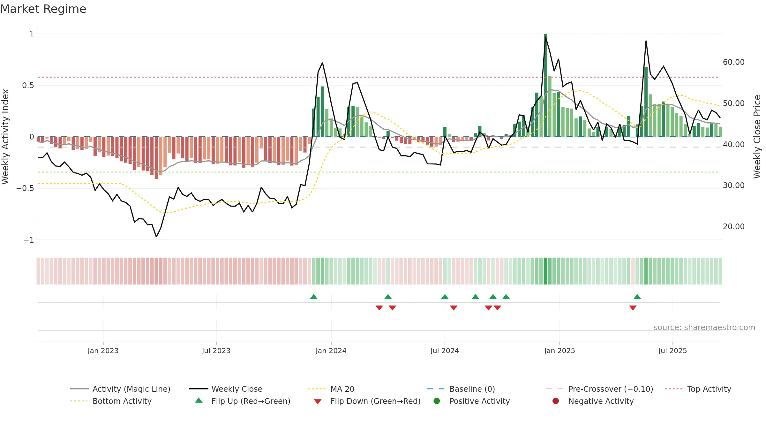Toggle the Negative Activity legend entry
The width and height of the screenshot is (766, 431).
pyautogui.click(x=593, y=401)
